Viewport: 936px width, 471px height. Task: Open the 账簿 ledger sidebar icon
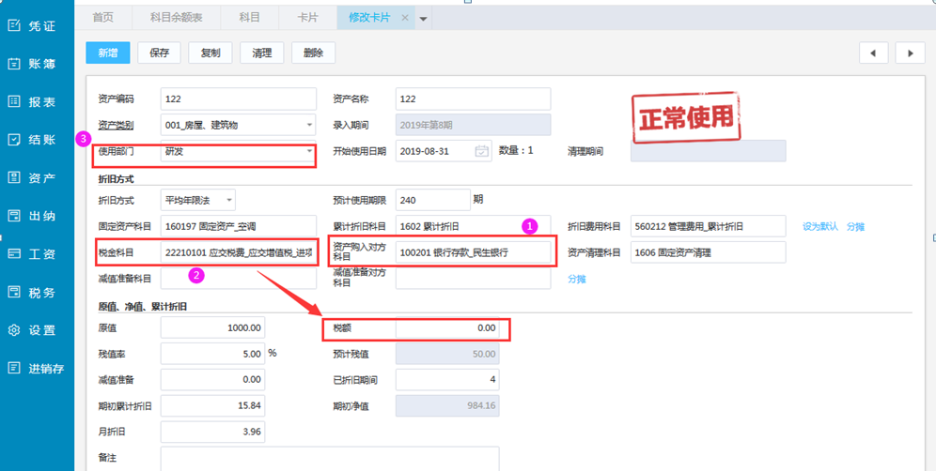(14, 64)
